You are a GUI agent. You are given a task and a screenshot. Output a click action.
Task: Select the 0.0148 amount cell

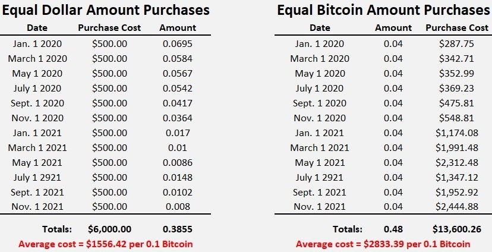178,177
